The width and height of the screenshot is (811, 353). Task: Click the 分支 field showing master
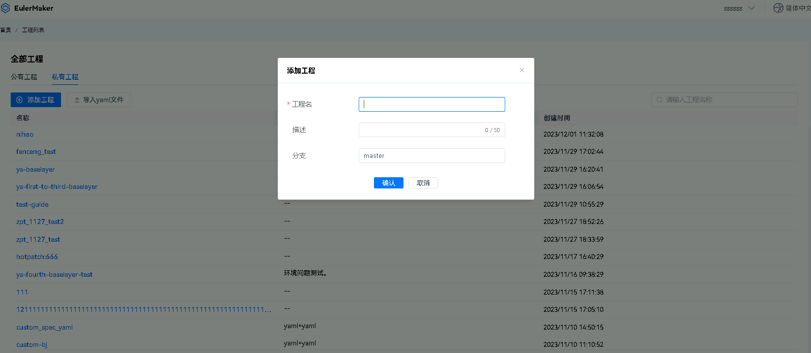click(431, 156)
